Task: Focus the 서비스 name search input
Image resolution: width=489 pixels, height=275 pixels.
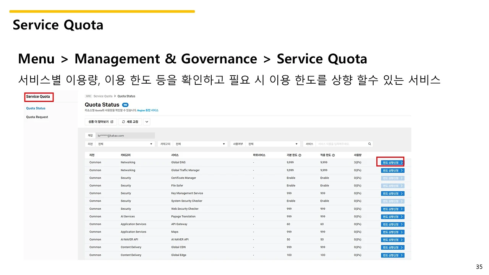Action: (341, 144)
